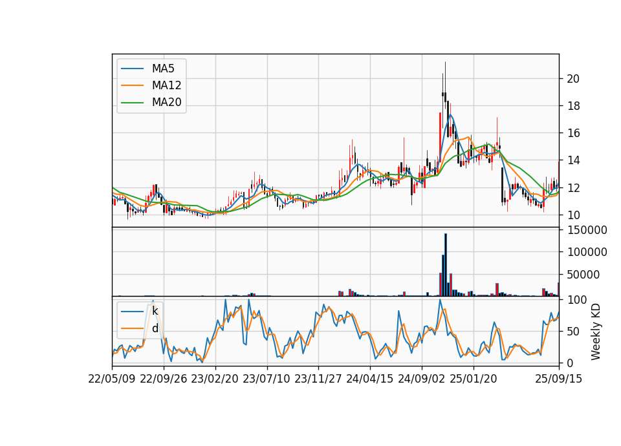
Task: Click the MA20 legend label
Action: 166,102
